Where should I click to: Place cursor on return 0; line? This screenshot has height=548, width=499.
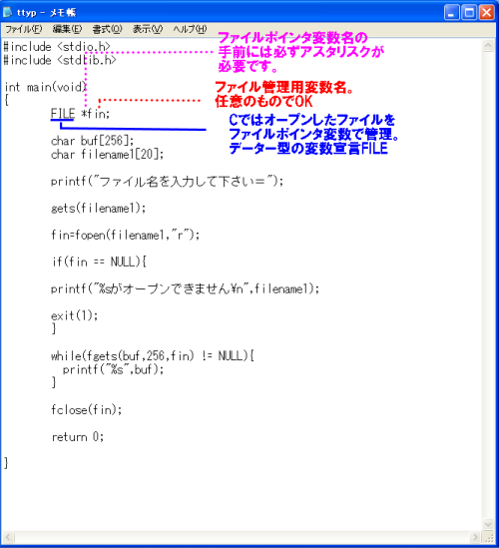click(78, 436)
